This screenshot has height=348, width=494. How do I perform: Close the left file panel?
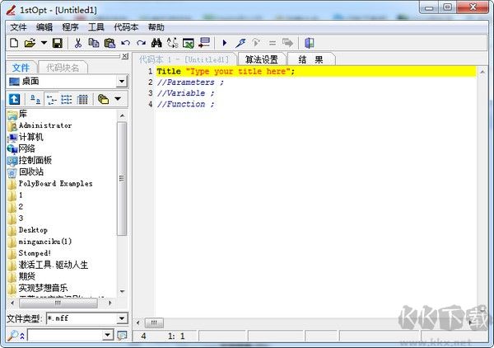pyautogui.click(x=125, y=56)
